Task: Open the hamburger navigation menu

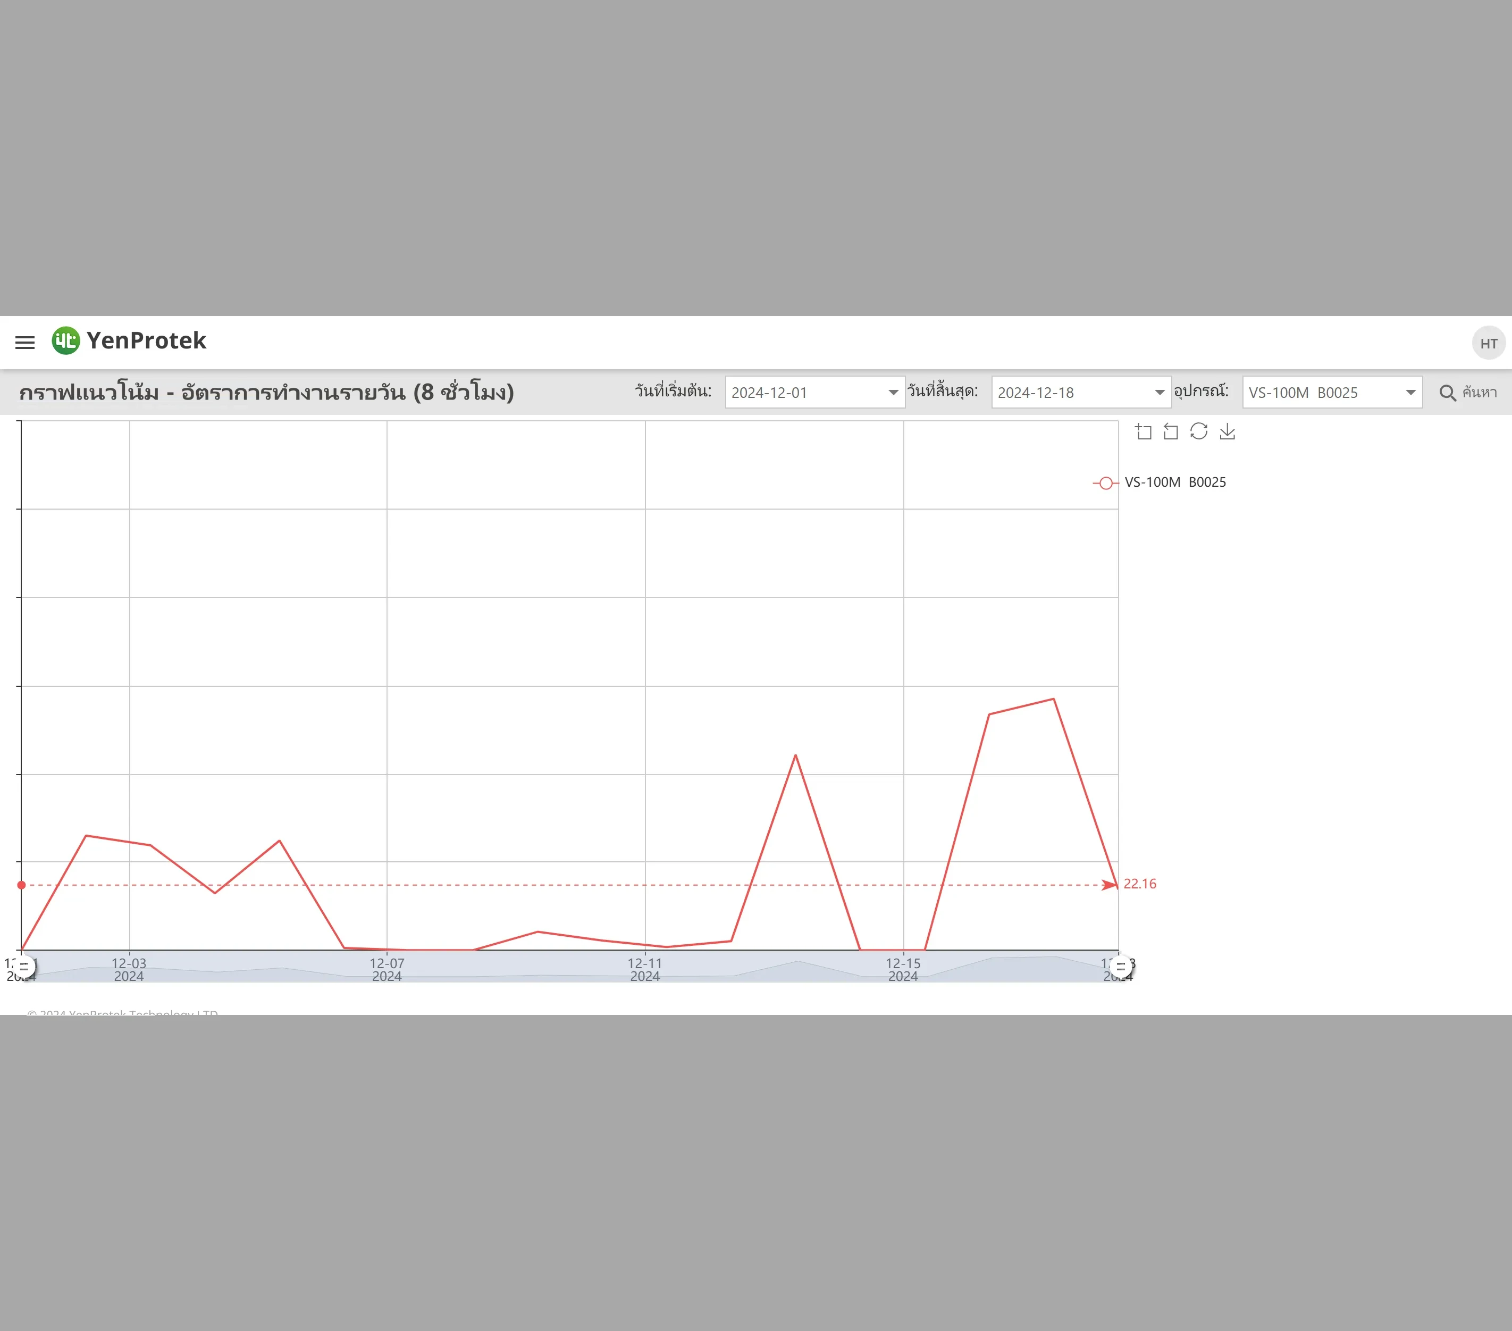Action: point(25,342)
